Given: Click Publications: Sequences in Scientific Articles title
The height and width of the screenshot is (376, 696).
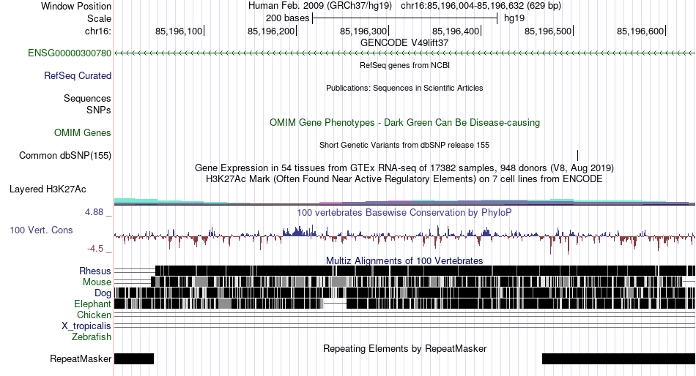Looking at the screenshot, I should pos(404,88).
